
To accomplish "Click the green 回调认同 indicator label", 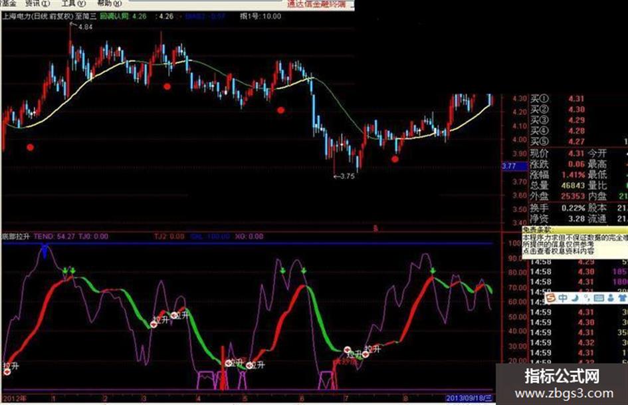I will [116, 17].
